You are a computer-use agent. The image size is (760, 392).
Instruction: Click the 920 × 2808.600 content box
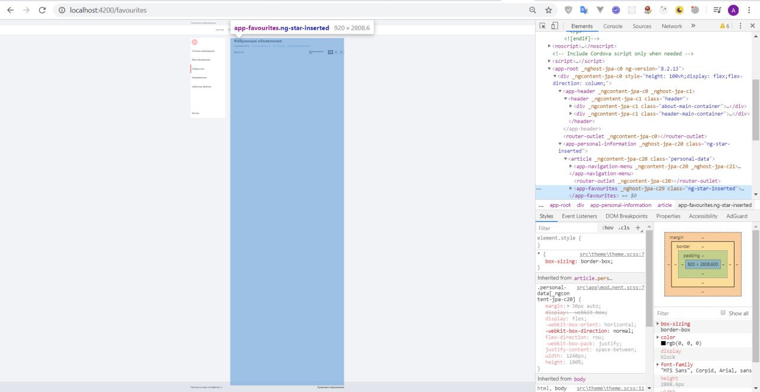703,264
